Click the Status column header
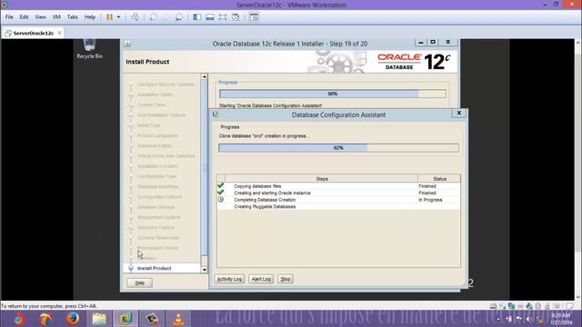 tap(439, 179)
